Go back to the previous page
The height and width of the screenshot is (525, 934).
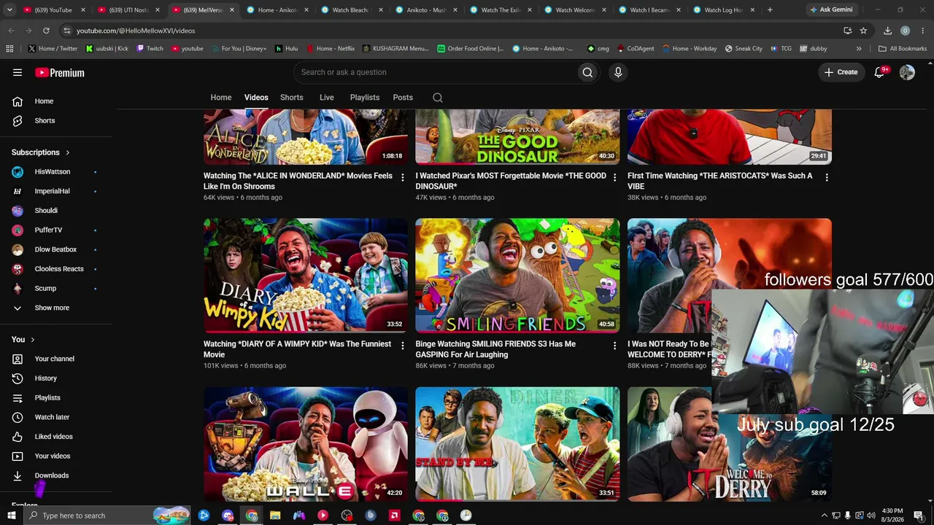coord(11,31)
